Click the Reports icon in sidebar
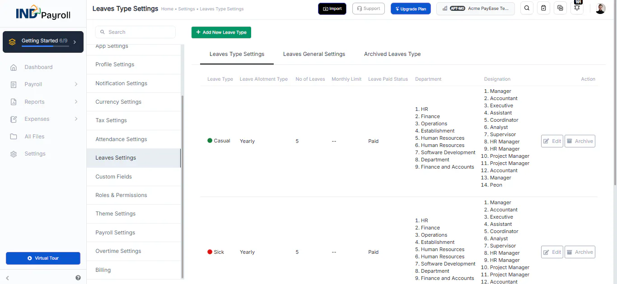Image resolution: width=617 pixels, height=284 pixels. [14, 102]
